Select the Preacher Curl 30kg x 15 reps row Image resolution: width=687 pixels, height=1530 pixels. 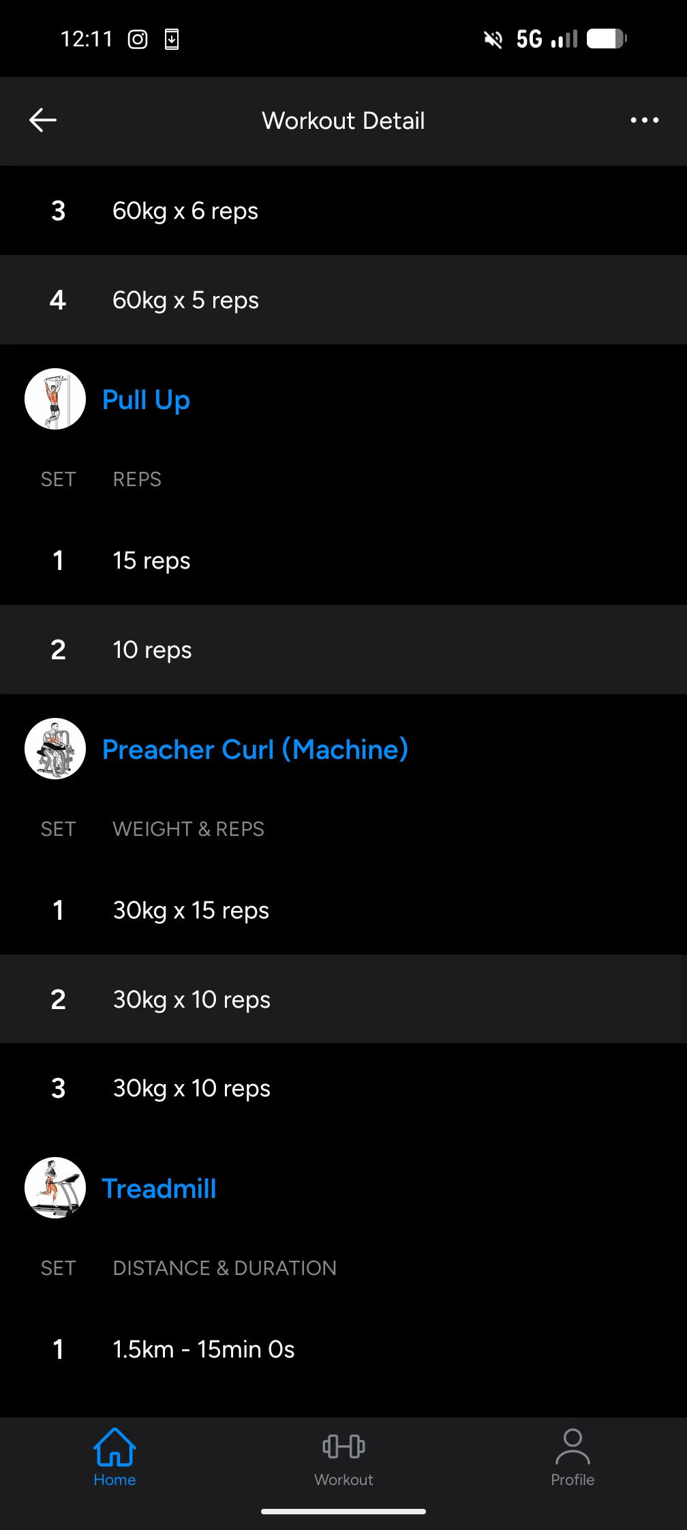coord(343,910)
